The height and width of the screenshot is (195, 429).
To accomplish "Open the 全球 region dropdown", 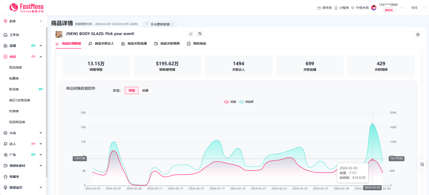I will (23, 21).
